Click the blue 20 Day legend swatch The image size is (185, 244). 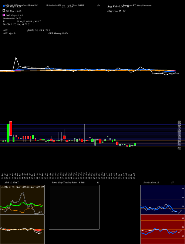point(4,6)
